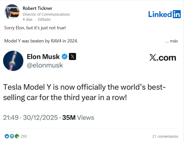Click Robert Tickner's profile avatar
The image size is (184, 142).
(x=12, y=12)
